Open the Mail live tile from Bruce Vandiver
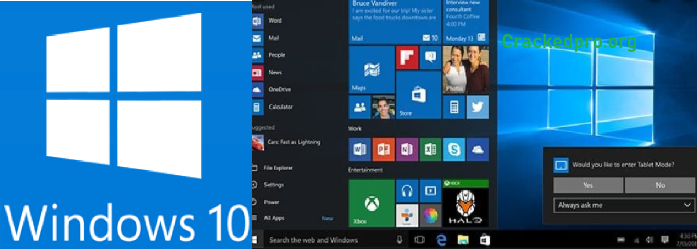The height and width of the screenshot is (249, 697). pyautogui.click(x=394, y=21)
